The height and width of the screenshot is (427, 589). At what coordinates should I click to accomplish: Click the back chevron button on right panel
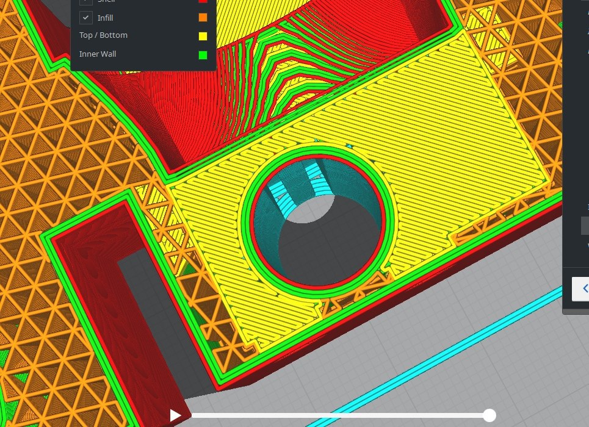click(x=580, y=289)
